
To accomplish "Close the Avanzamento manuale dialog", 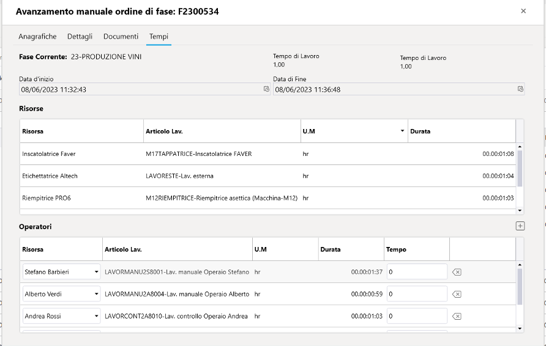I will click(523, 11).
